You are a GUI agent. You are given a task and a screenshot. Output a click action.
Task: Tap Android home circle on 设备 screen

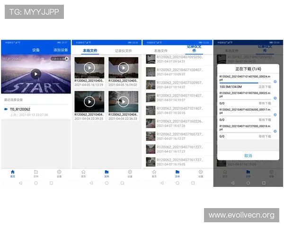pos(36,183)
